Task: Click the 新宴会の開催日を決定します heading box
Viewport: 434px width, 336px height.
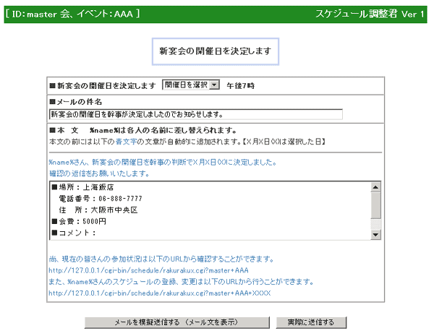Action: [216, 51]
